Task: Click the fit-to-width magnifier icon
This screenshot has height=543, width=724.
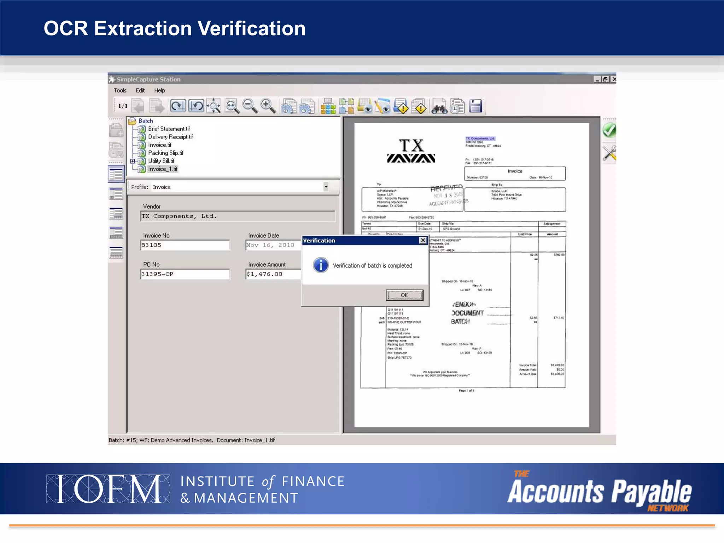Action: (x=232, y=106)
